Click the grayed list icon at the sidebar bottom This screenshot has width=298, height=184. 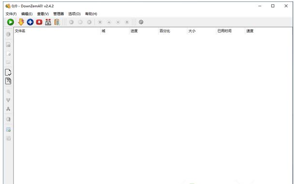pos(8,138)
